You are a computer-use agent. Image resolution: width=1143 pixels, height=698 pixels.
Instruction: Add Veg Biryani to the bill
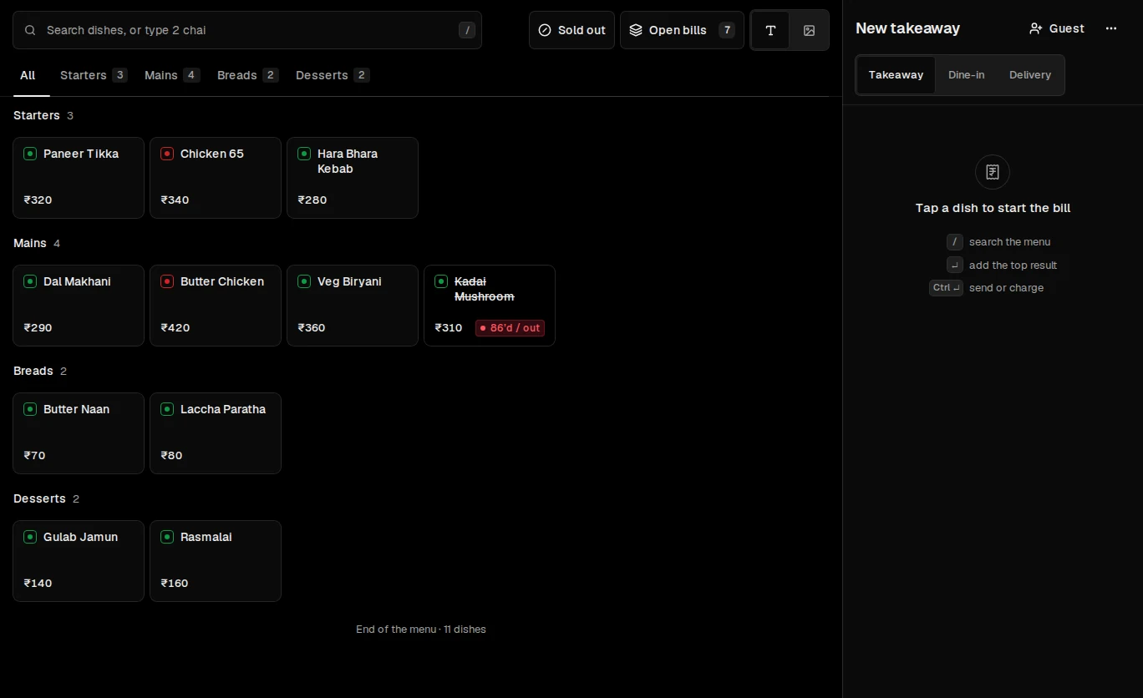point(353,306)
